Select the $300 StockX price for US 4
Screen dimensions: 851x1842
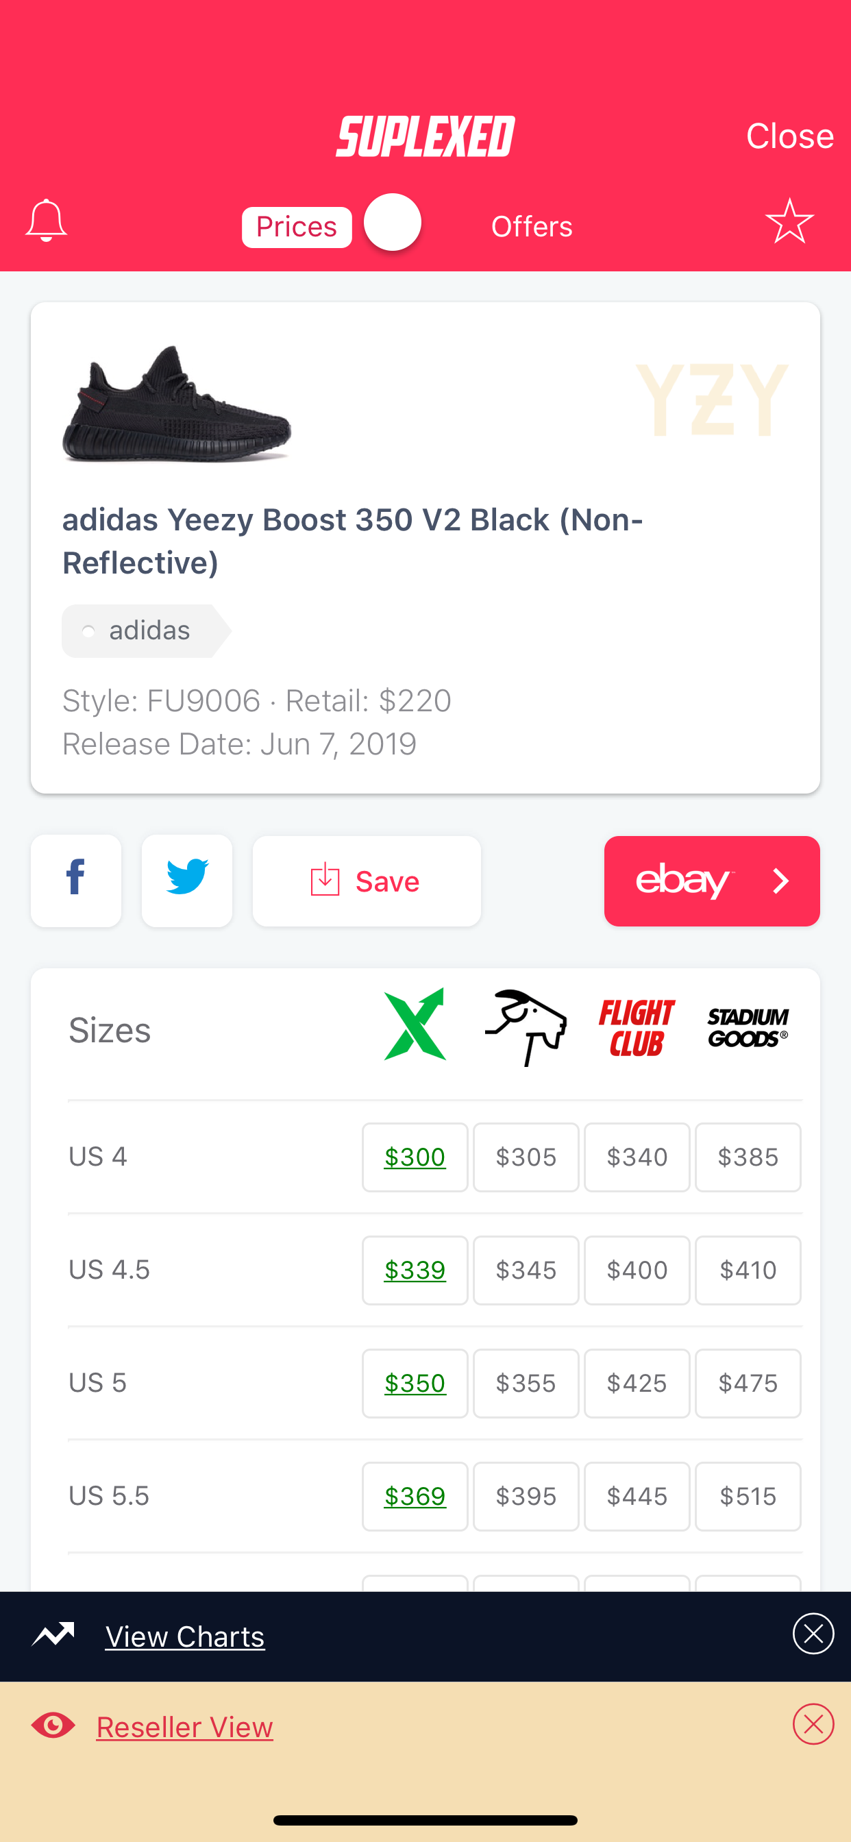click(415, 1157)
